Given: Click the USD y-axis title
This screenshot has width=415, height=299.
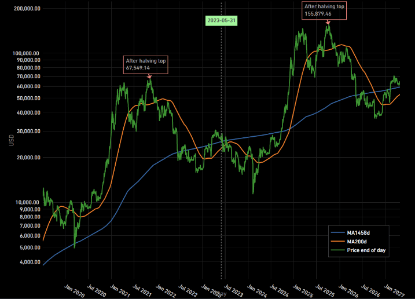Looking at the screenshot, I should pos(12,140).
